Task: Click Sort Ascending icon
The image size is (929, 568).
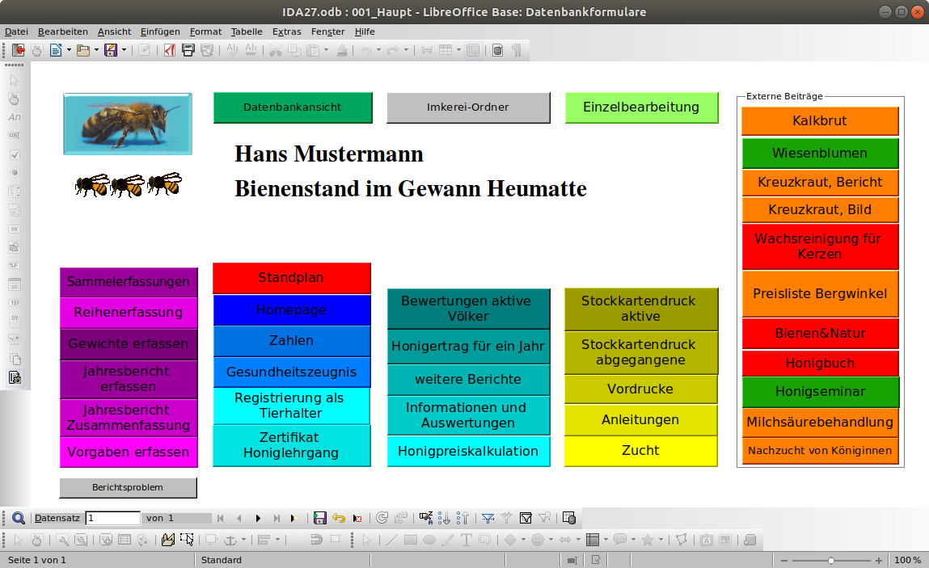Action: (x=445, y=518)
